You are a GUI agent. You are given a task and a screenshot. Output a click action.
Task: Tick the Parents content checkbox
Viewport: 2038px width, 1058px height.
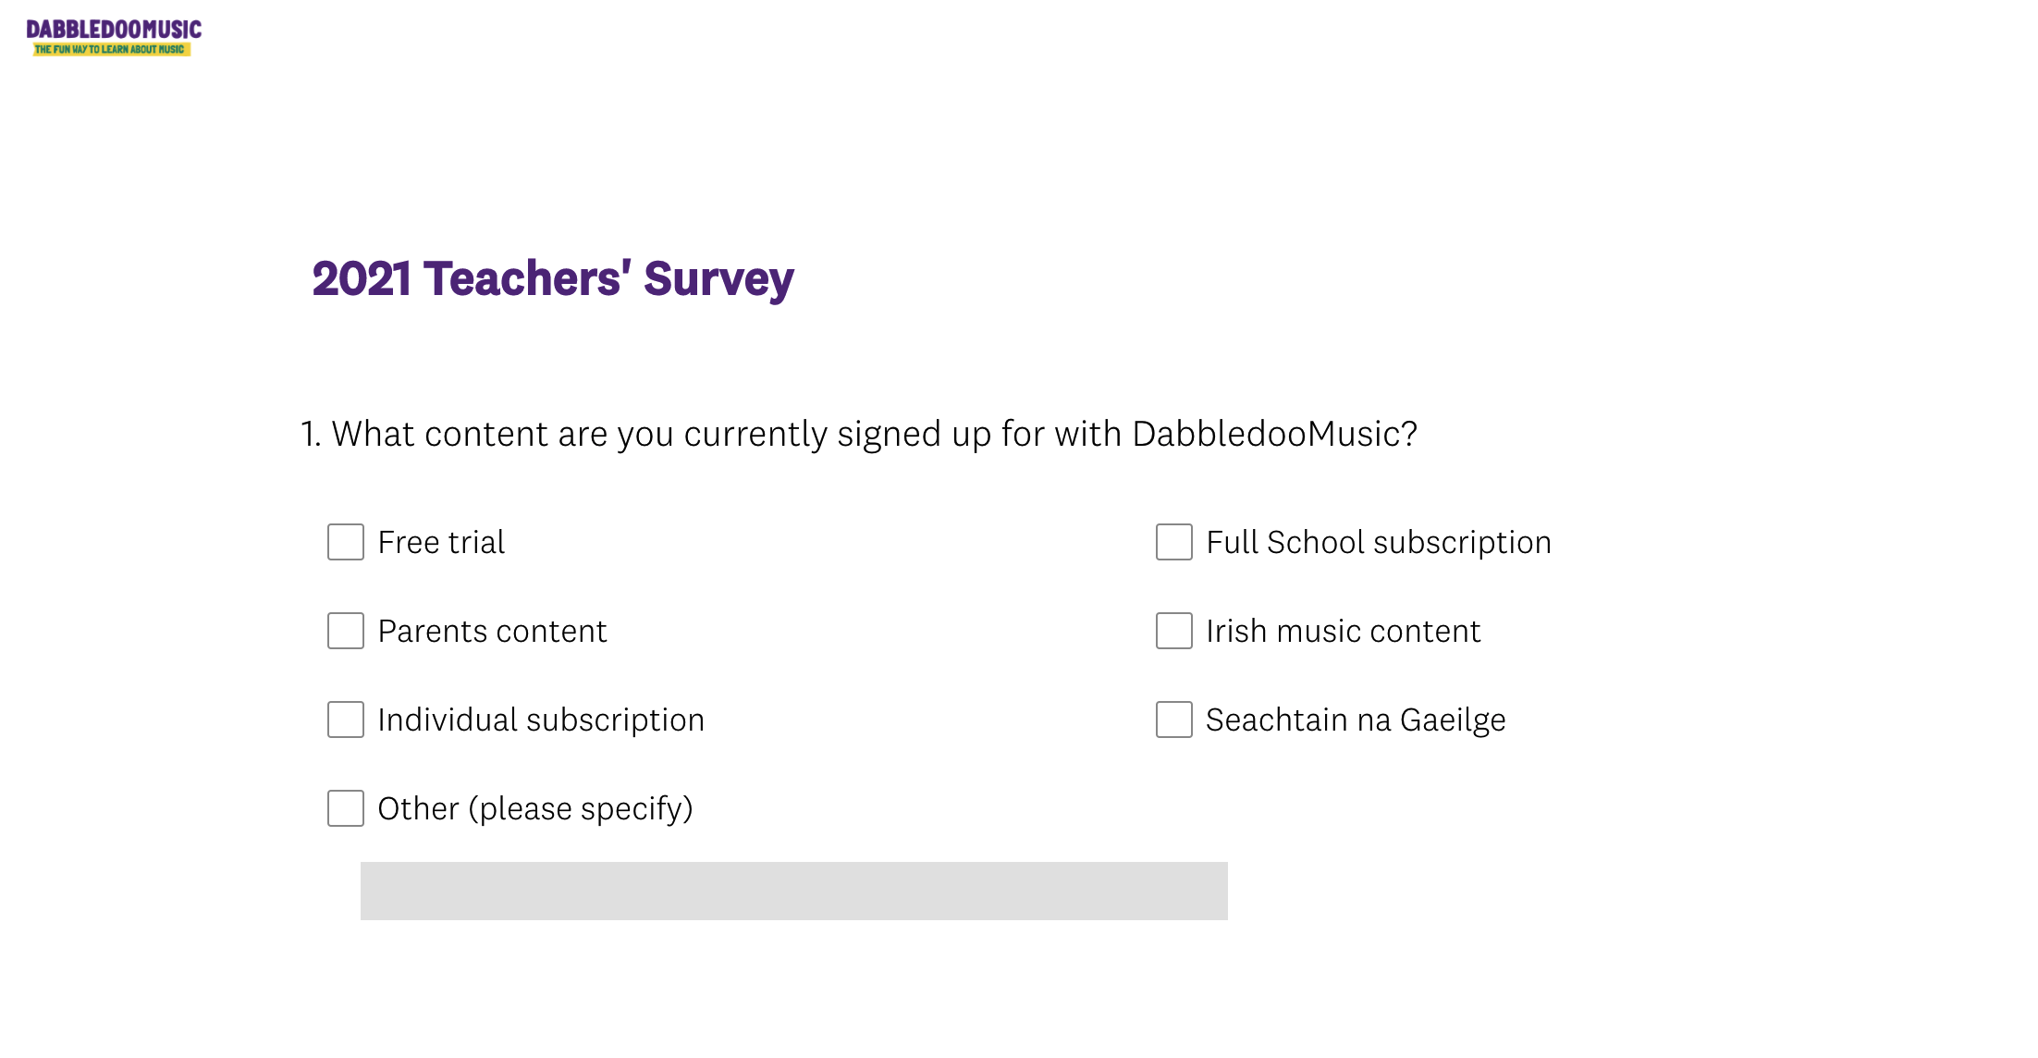click(x=346, y=631)
